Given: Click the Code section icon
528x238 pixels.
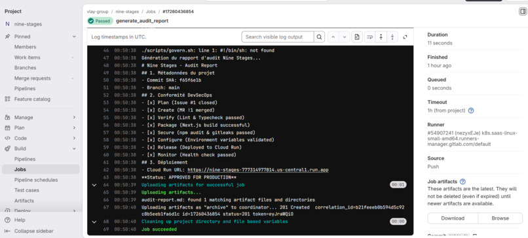Looking at the screenshot, I should [7, 138].
